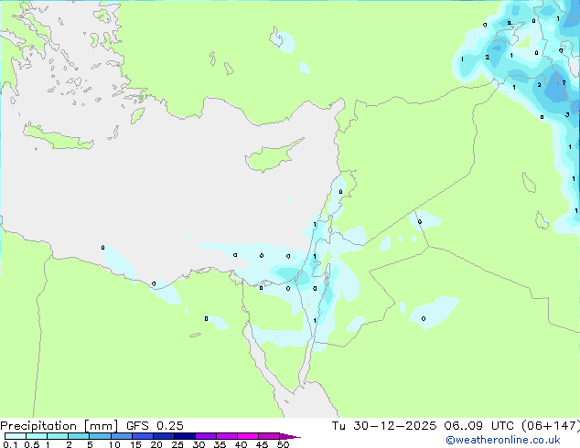Click the '35' legend value

point(220,444)
